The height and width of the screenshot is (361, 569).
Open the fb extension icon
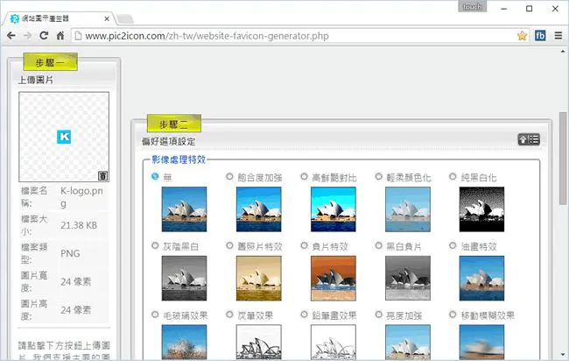pos(540,36)
